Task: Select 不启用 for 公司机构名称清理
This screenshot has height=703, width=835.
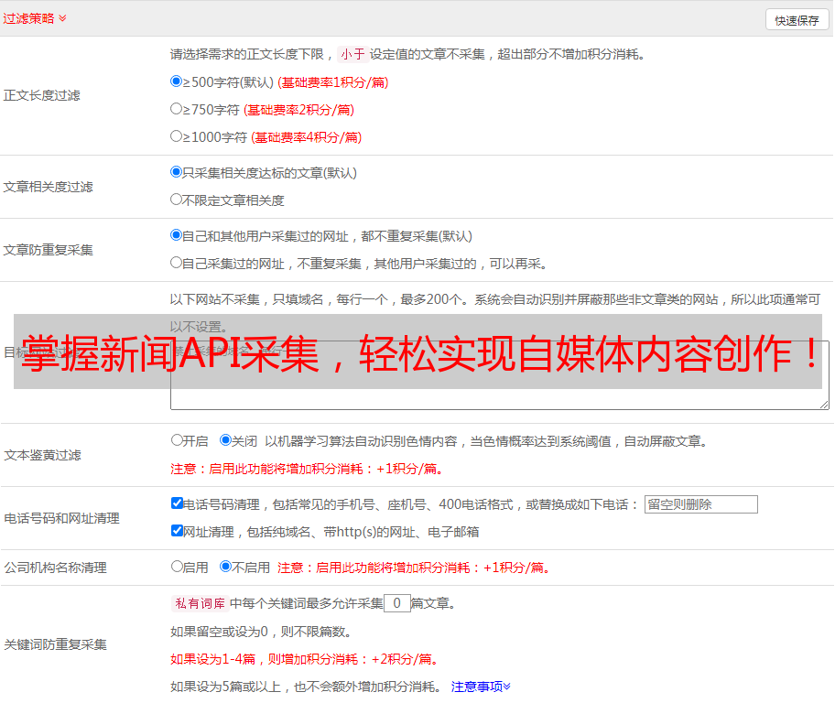Action: (x=225, y=567)
